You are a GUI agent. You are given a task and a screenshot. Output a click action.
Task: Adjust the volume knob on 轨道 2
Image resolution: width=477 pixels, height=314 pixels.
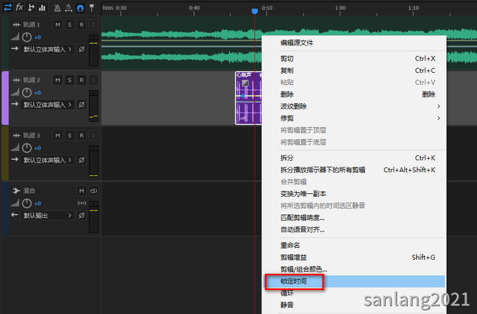(x=27, y=93)
